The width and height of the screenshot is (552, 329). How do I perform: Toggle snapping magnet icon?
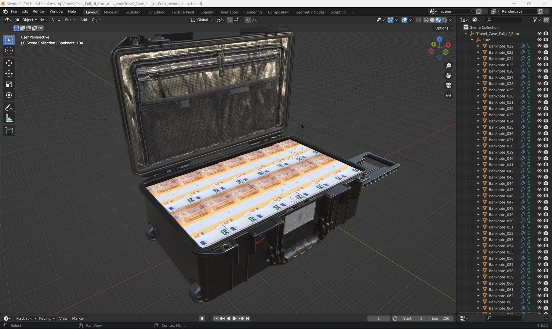(x=230, y=20)
